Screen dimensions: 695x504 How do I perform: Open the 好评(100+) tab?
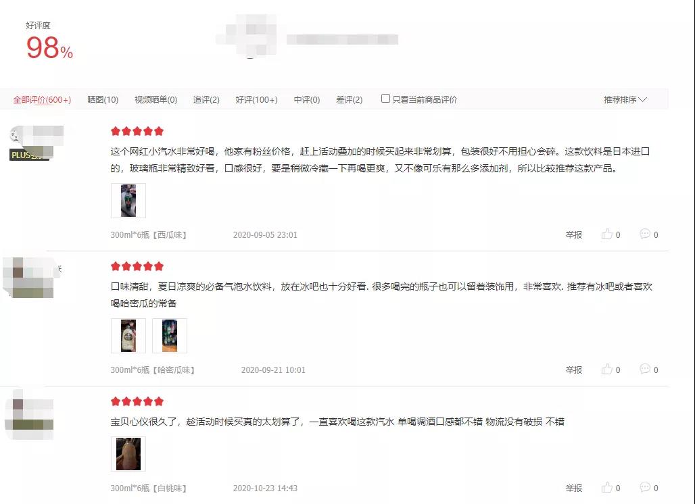[257, 99]
